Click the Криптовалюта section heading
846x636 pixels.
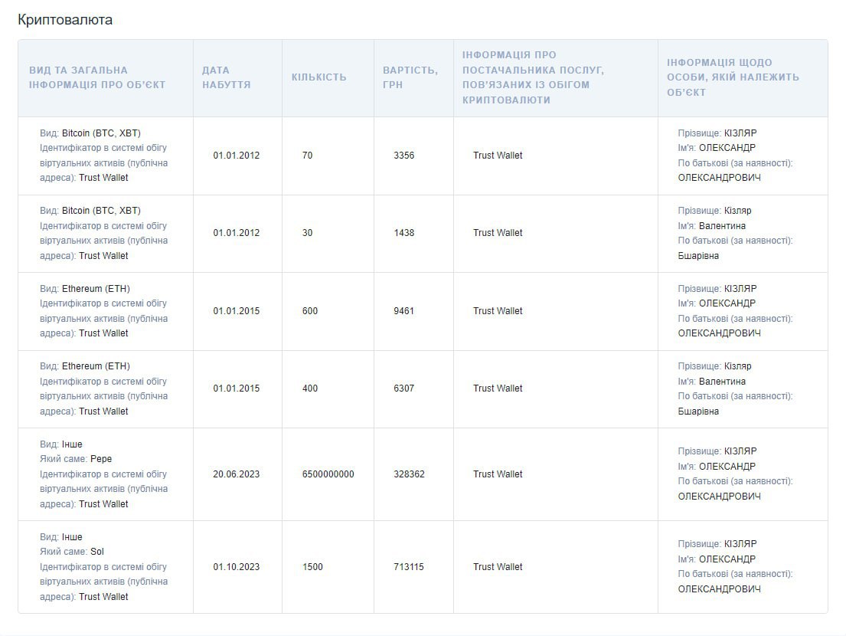coord(65,20)
